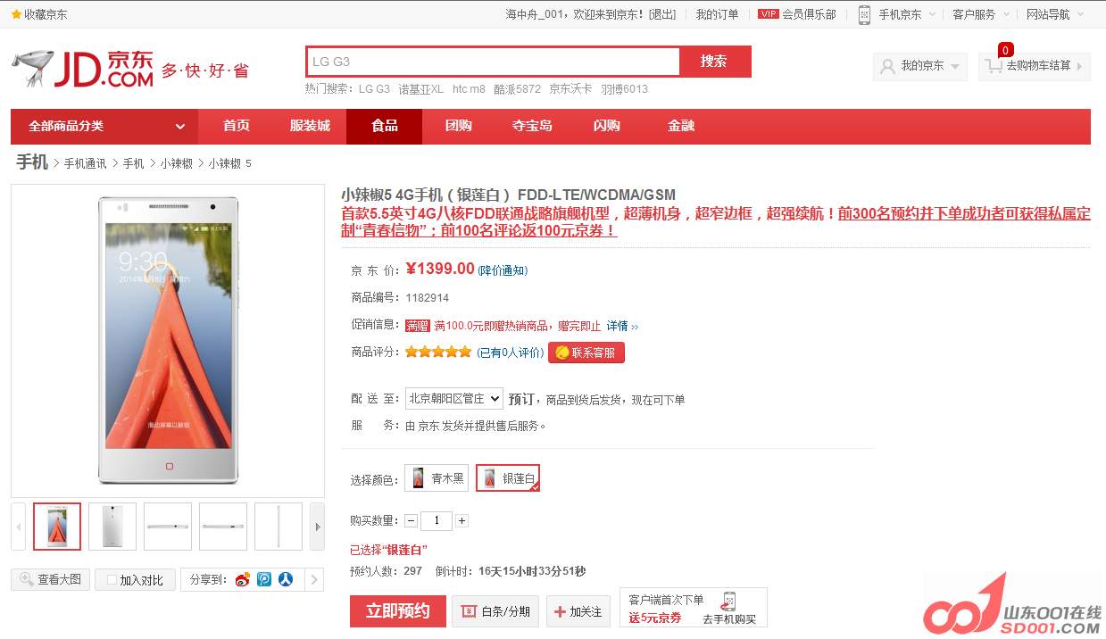This screenshot has width=1106, height=639.
Task: Click the 手机通讯 breadcrumb link
Action: tap(85, 163)
